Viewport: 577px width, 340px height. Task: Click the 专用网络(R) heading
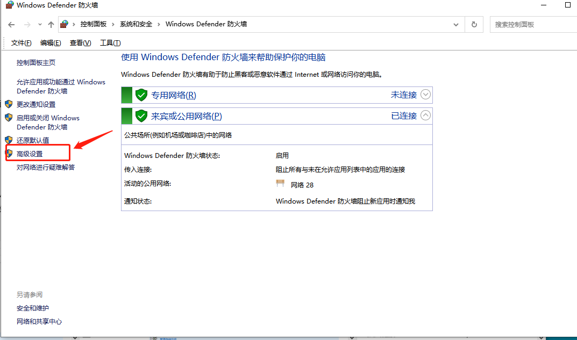pyautogui.click(x=174, y=96)
